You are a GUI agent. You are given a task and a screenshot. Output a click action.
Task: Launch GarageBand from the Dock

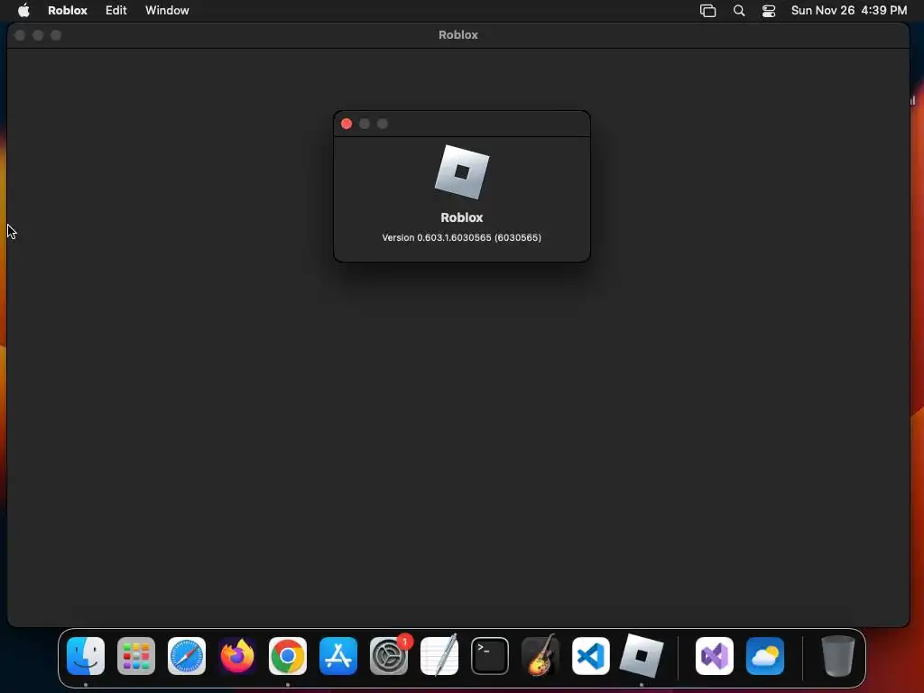(541, 656)
